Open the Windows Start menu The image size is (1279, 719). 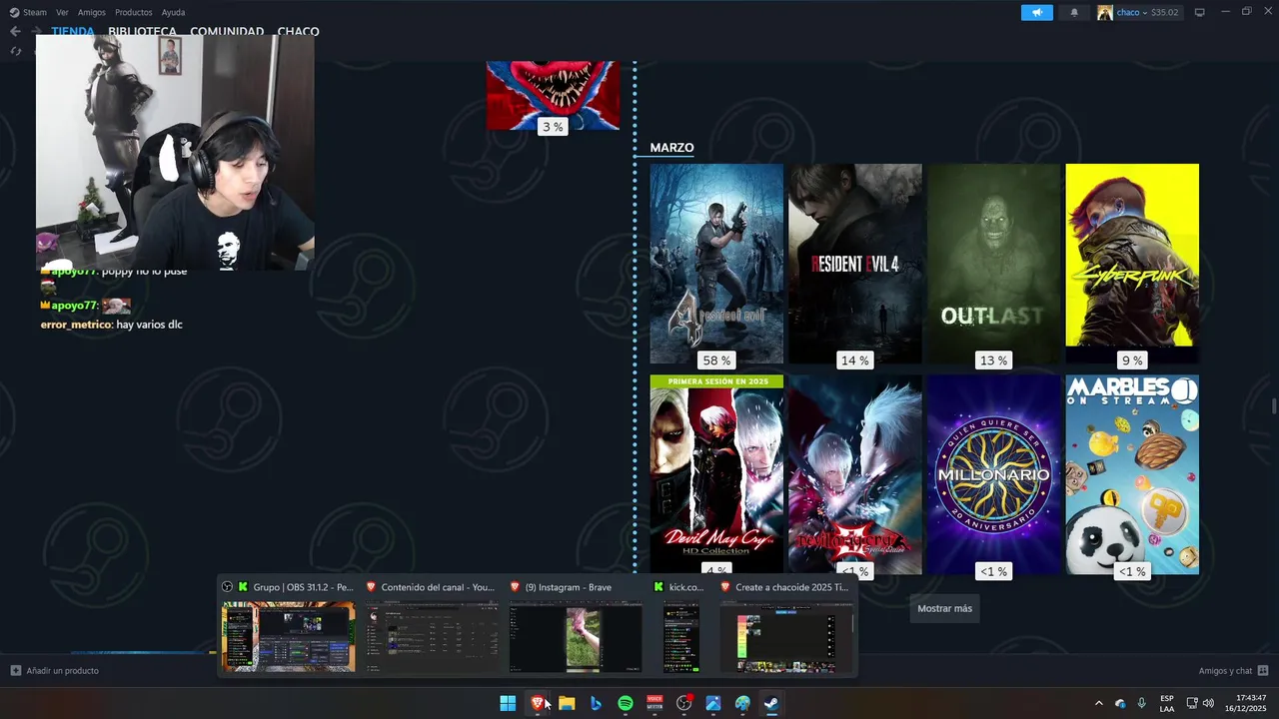point(508,703)
